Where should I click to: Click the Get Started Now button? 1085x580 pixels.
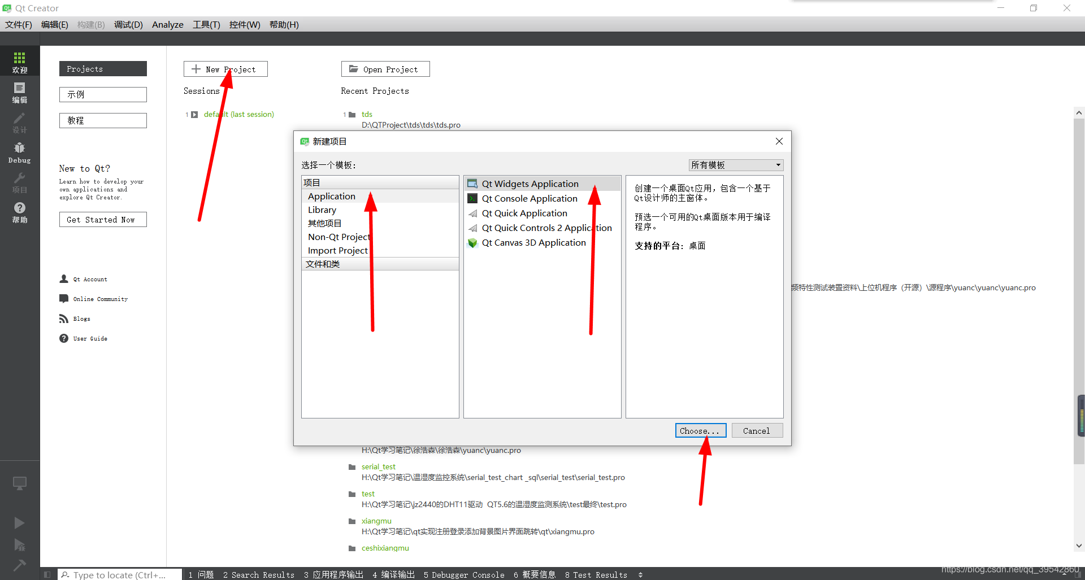(x=103, y=220)
